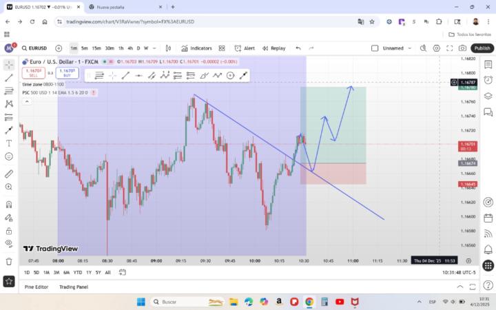Toggle magnet mode in left toolbar
This screenshot has height=310, width=496.
click(x=9, y=204)
